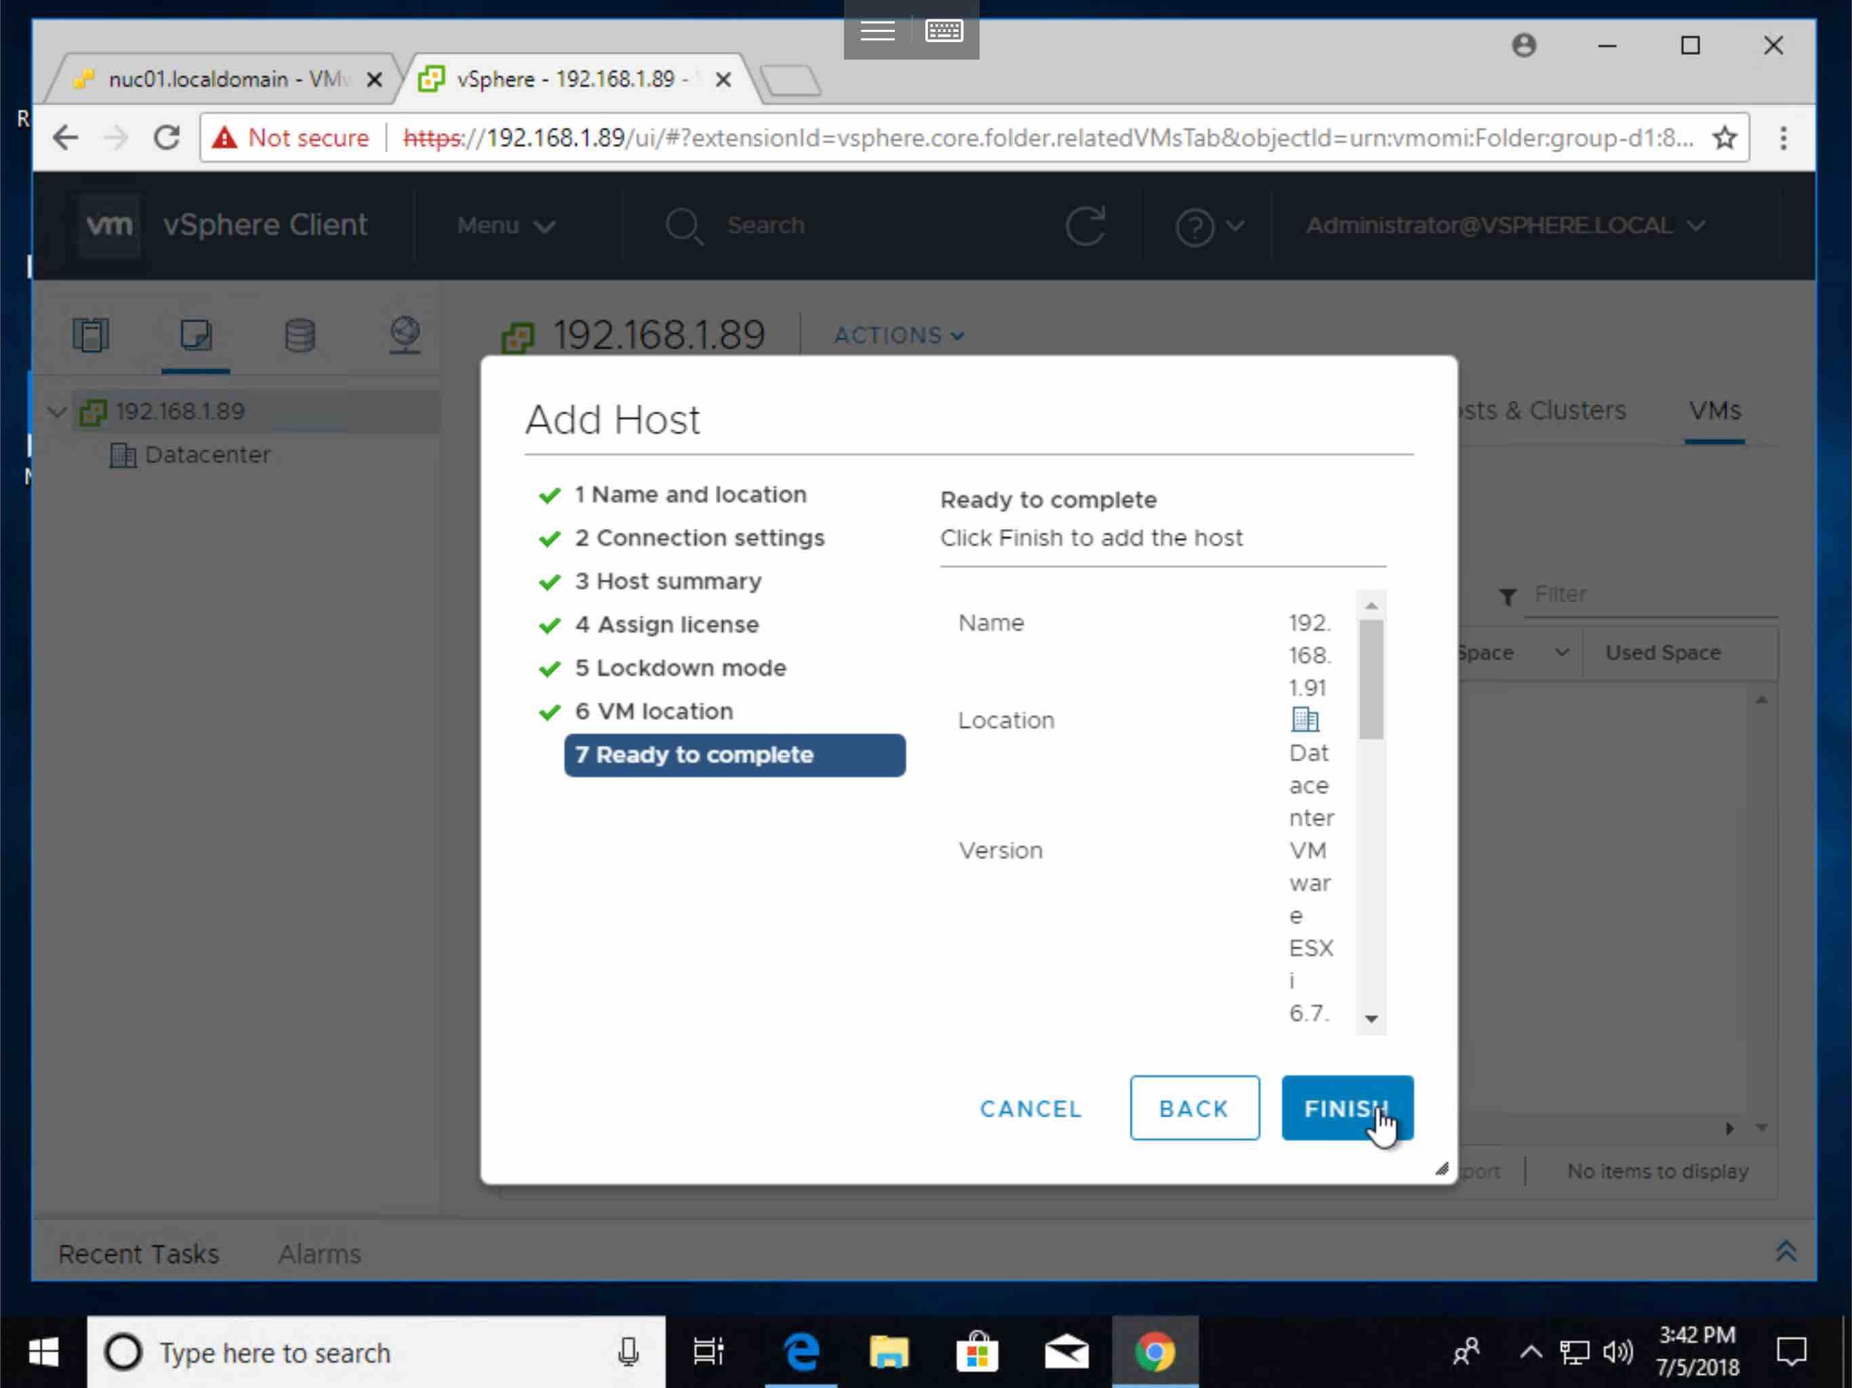This screenshot has height=1388, width=1852.
Task: Open the Recent Tasks panel
Action: (x=138, y=1254)
